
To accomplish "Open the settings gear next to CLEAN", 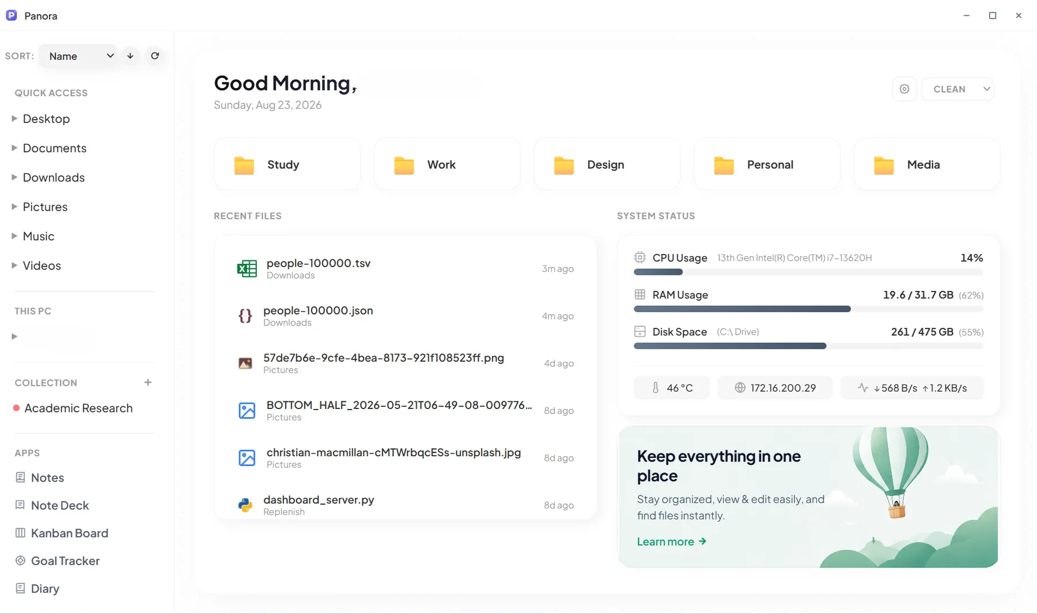I will click(x=904, y=89).
